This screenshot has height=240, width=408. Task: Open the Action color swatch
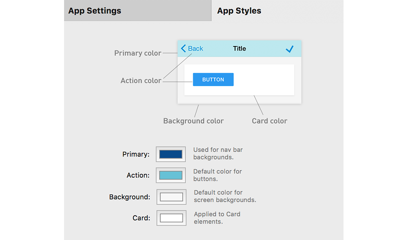[x=171, y=175]
